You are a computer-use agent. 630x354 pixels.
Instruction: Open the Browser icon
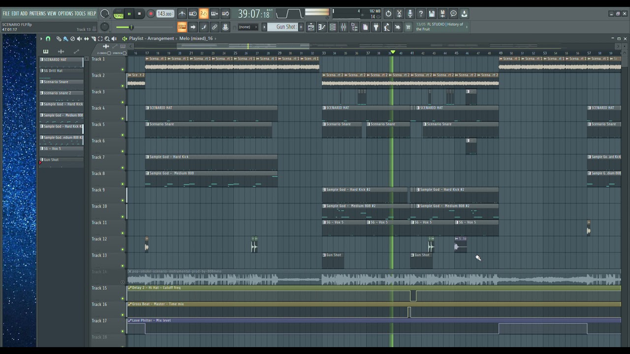pyautogui.click(x=354, y=27)
